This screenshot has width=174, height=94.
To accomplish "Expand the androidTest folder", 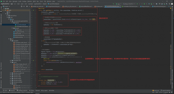I will pos(7,16).
